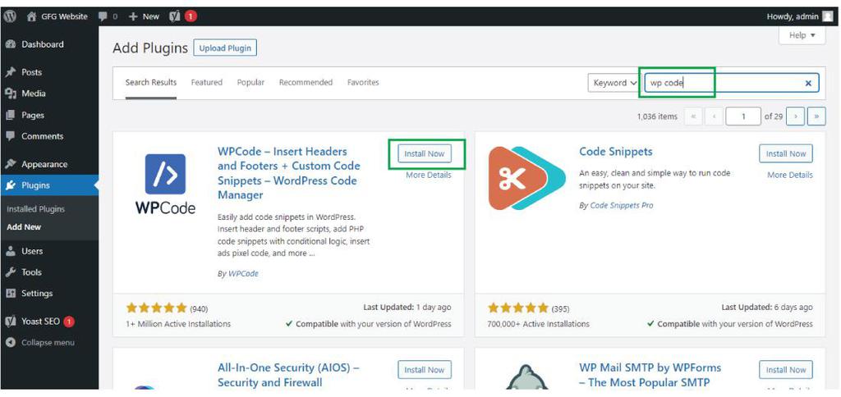This screenshot has width=841, height=397.
Task: Click the Code Snippets five-star rating
Action: click(x=518, y=308)
